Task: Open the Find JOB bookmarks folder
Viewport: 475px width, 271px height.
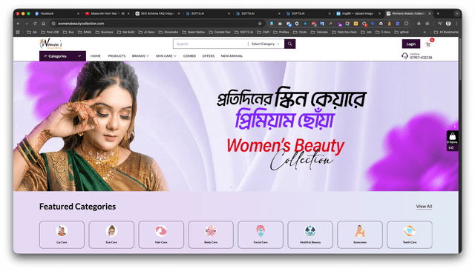Action: pyautogui.click(x=50, y=32)
